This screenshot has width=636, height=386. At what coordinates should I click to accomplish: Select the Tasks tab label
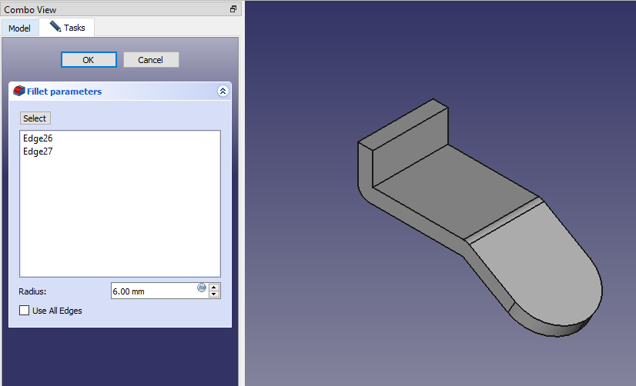tap(75, 28)
